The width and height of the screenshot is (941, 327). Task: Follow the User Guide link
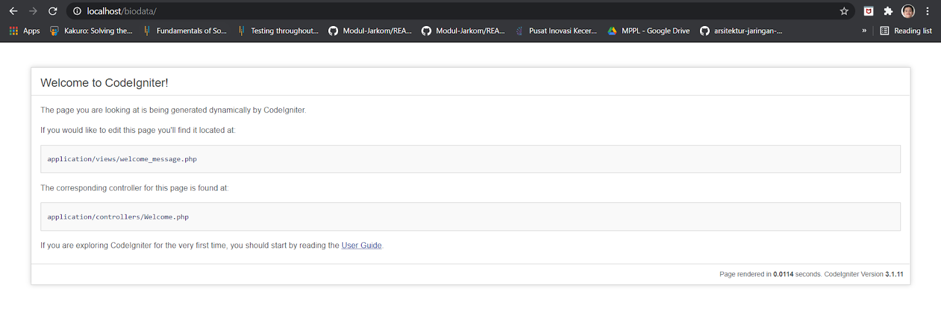click(x=362, y=245)
